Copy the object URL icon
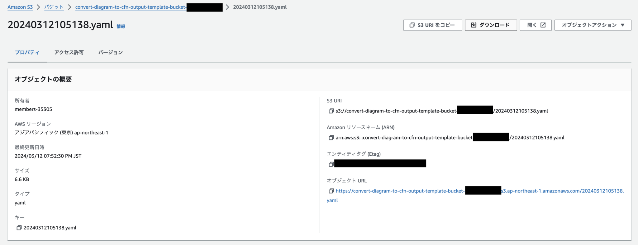 (x=331, y=191)
